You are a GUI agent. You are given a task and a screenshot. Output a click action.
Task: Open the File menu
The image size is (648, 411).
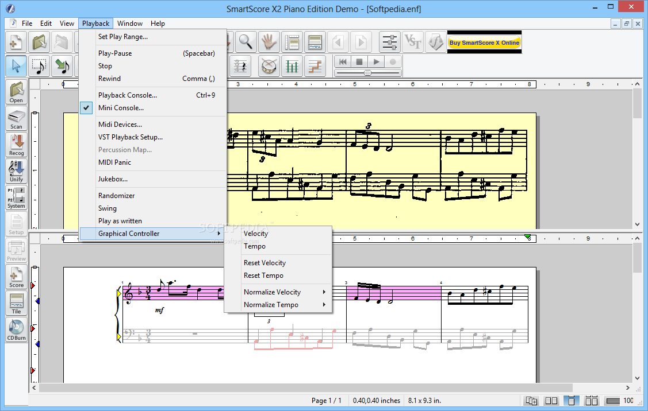tap(27, 24)
